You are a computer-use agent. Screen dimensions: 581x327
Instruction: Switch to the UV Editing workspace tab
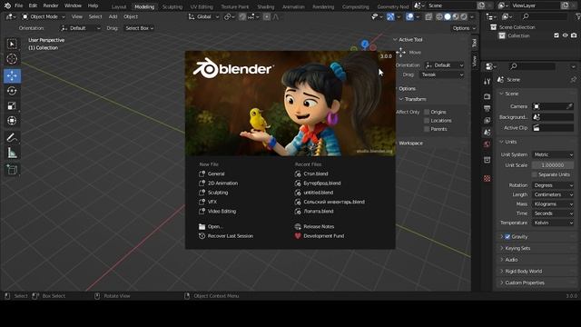point(202,6)
